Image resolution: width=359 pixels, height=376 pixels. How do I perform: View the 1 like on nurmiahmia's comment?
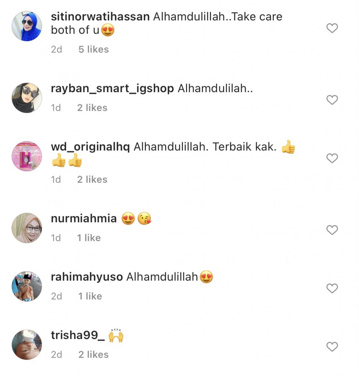coord(89,238)
